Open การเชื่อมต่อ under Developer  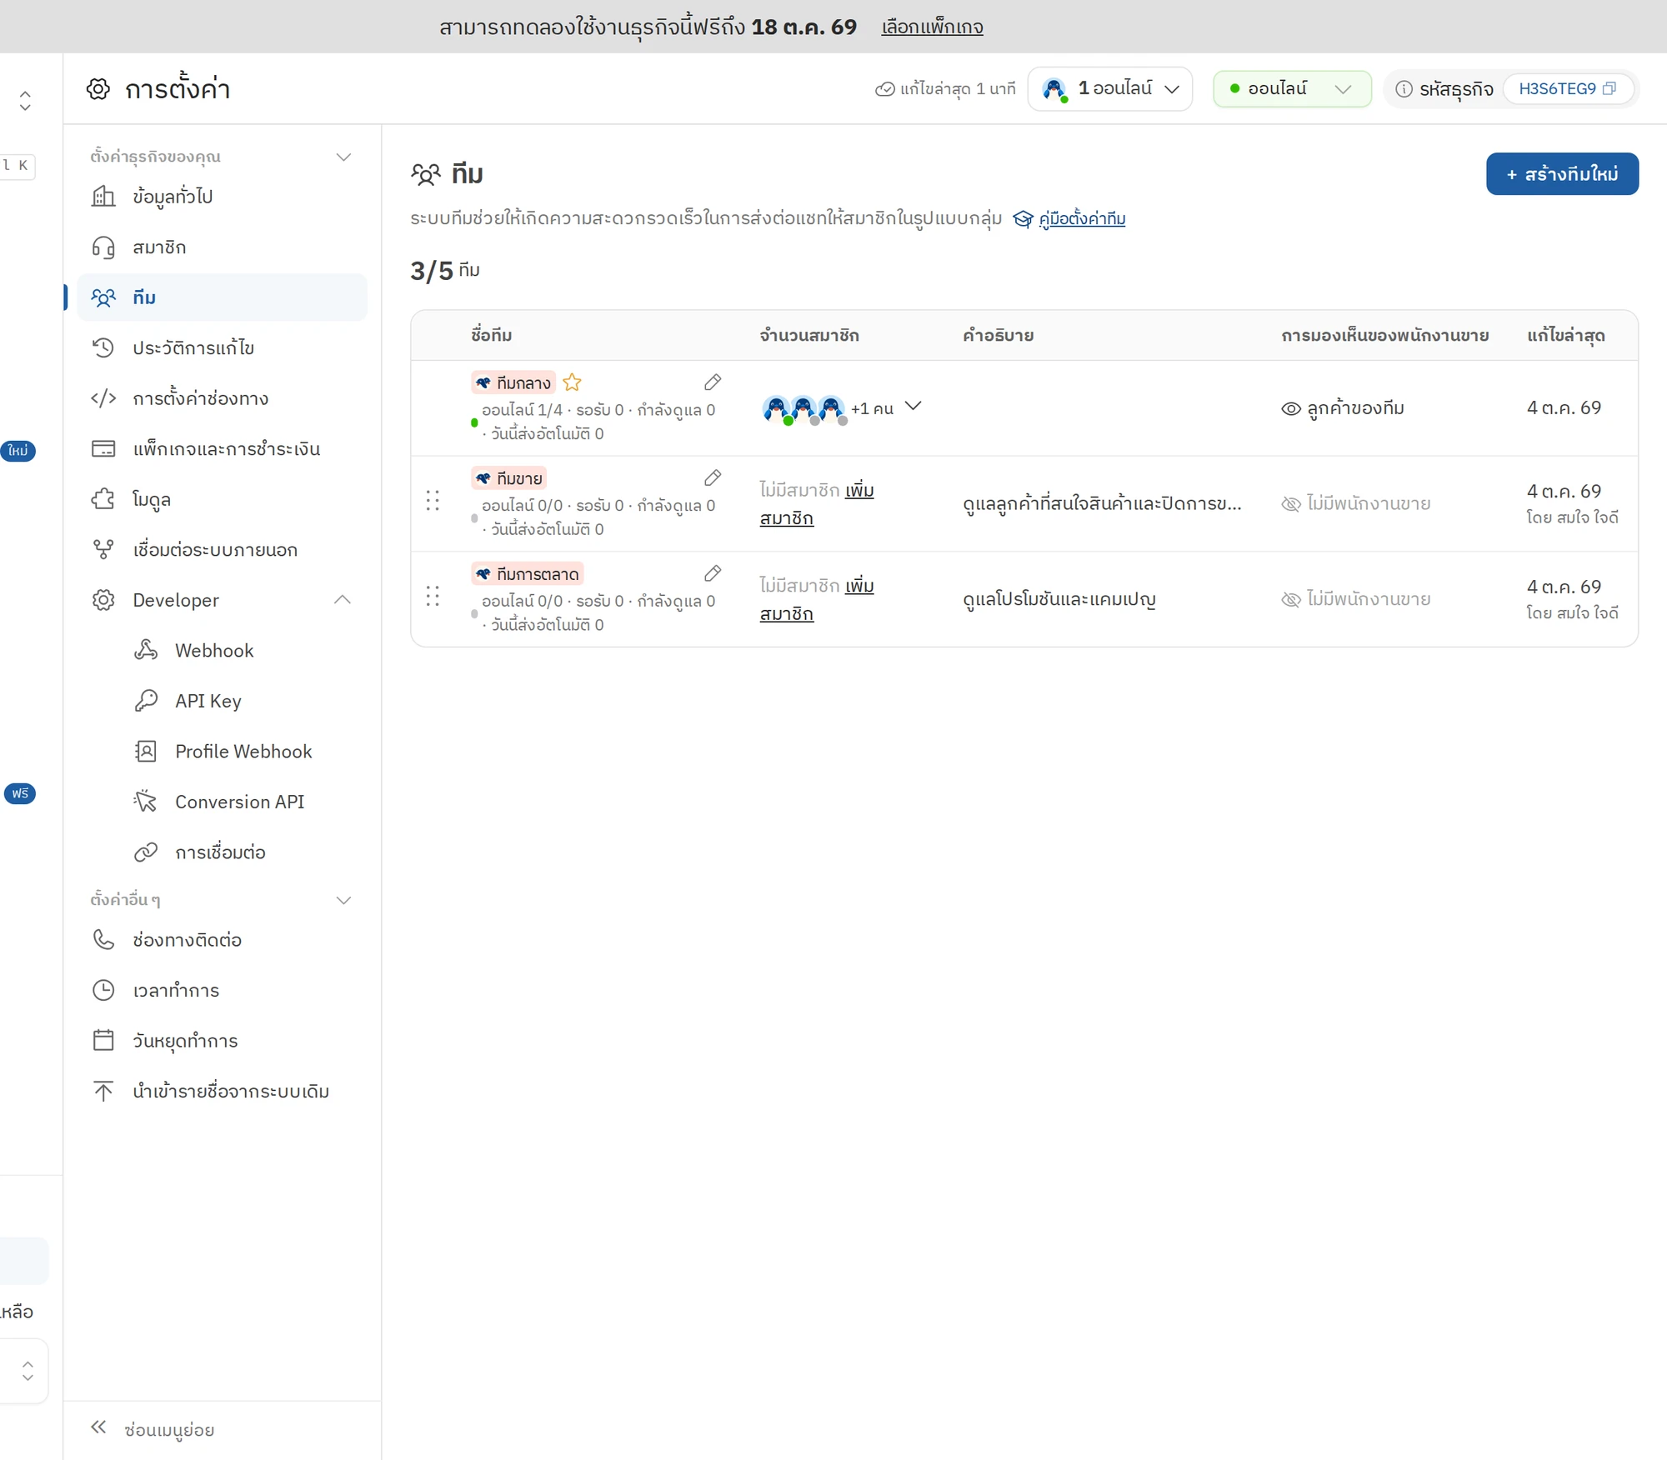tap(222, 852)
